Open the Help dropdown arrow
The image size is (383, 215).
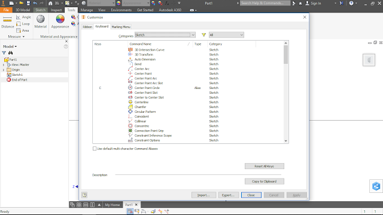[x=356, y=3]
